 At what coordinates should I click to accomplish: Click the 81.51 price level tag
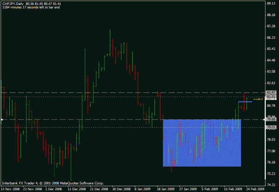click(271, 97)
